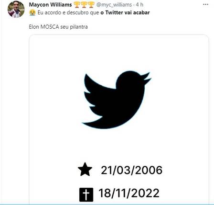Open the tweet's three-dot more menu
214x205 pixels.
(x=205, y=4)
